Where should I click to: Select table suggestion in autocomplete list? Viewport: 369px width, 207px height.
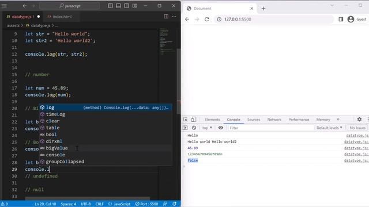click(106, 128)
